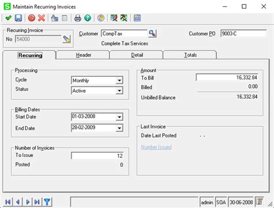Click the Number Issued link

[x=156, y=147]
